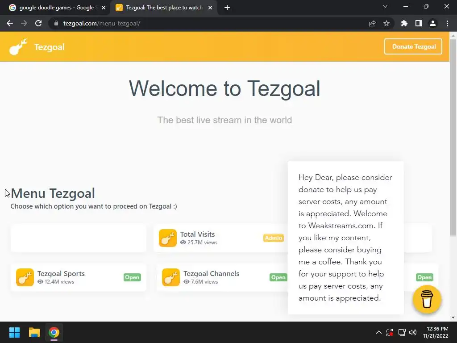Click the Tezgoal Sports card icon

[x=25, y=277]
